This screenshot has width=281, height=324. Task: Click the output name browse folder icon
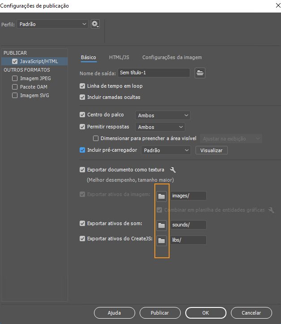[x=200, y=73]
